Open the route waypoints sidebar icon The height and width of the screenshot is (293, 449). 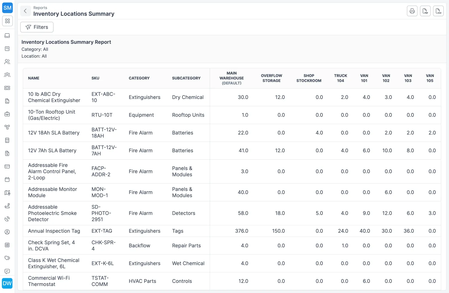[7, 206]
